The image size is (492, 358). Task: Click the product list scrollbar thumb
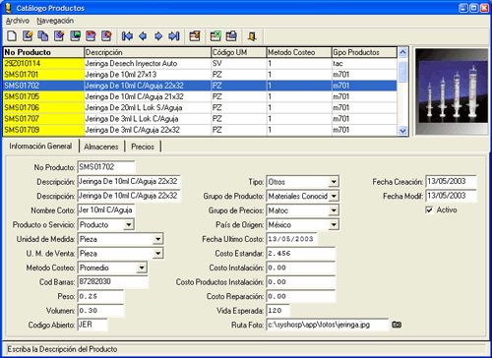402,71
